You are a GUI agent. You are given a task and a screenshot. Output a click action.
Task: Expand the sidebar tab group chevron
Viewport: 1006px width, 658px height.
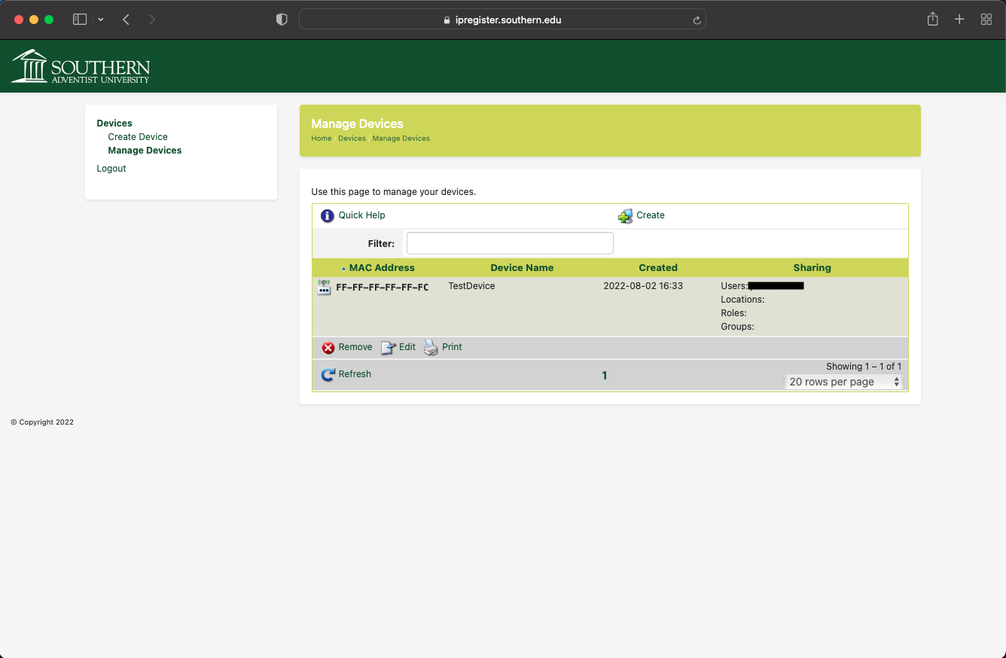[x=101, y=20]
